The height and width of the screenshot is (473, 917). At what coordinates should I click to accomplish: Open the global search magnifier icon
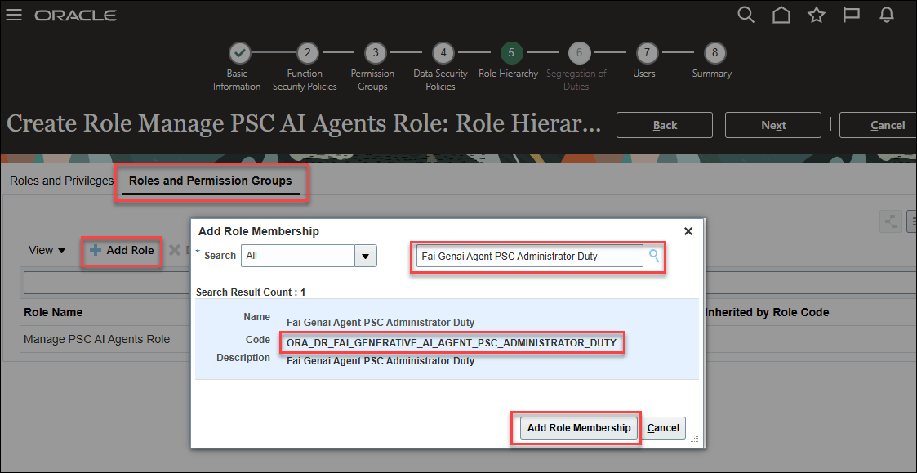(745, 14)
